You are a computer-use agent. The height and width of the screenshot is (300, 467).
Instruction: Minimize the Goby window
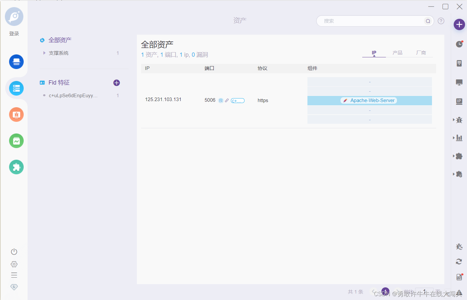point(431,6)
